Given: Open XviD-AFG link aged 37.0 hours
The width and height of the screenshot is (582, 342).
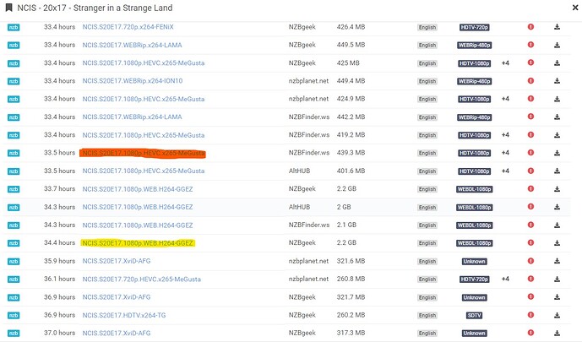Looking at the screenshot, I should point(117,333).
